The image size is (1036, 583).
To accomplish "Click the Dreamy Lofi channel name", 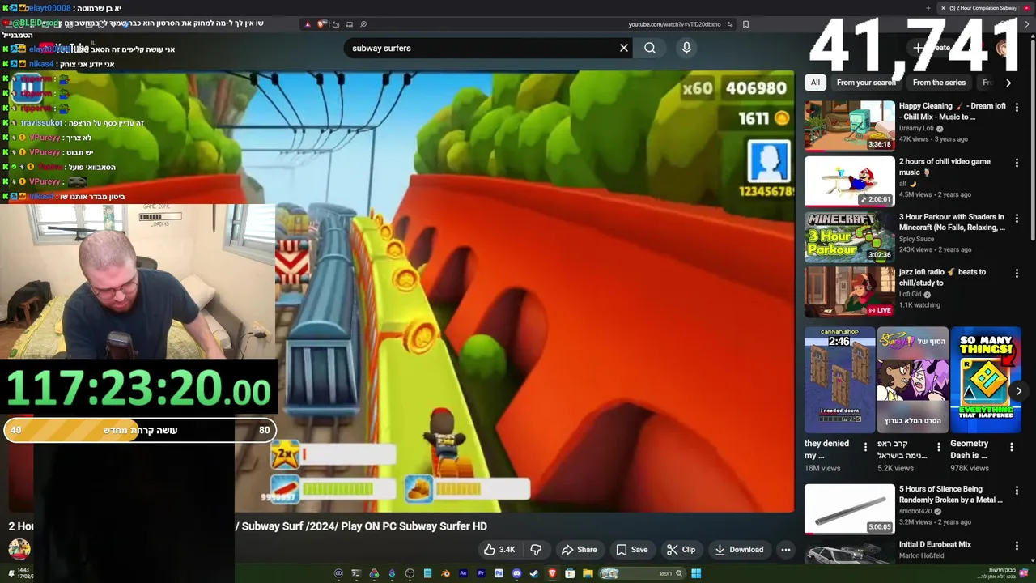I will click(916, 128).
